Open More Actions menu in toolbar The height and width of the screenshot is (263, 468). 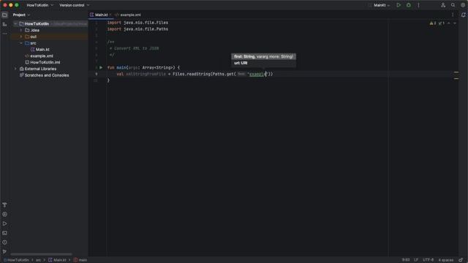tap(418, 5)
